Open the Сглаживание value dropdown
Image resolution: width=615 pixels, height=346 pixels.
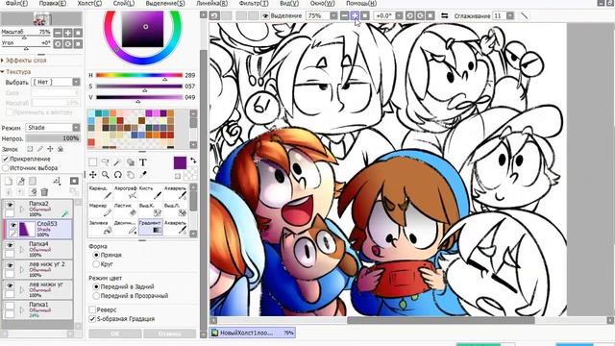510,15
